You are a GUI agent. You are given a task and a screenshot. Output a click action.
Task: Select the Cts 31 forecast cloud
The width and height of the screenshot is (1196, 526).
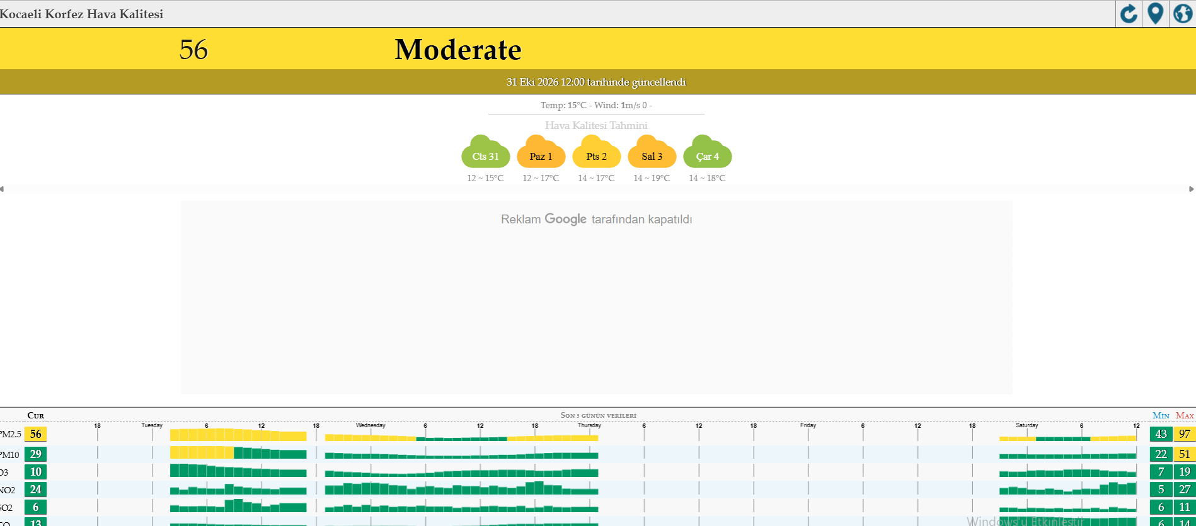486,152
